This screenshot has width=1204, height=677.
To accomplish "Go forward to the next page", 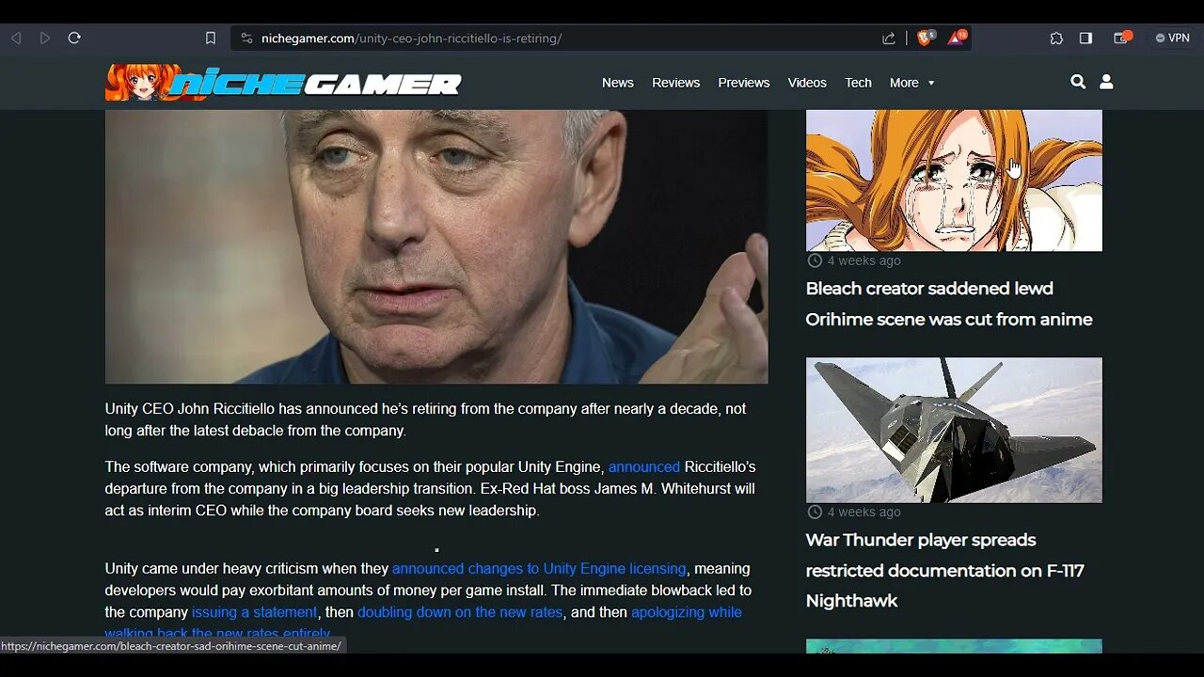I will pos(45,39).
